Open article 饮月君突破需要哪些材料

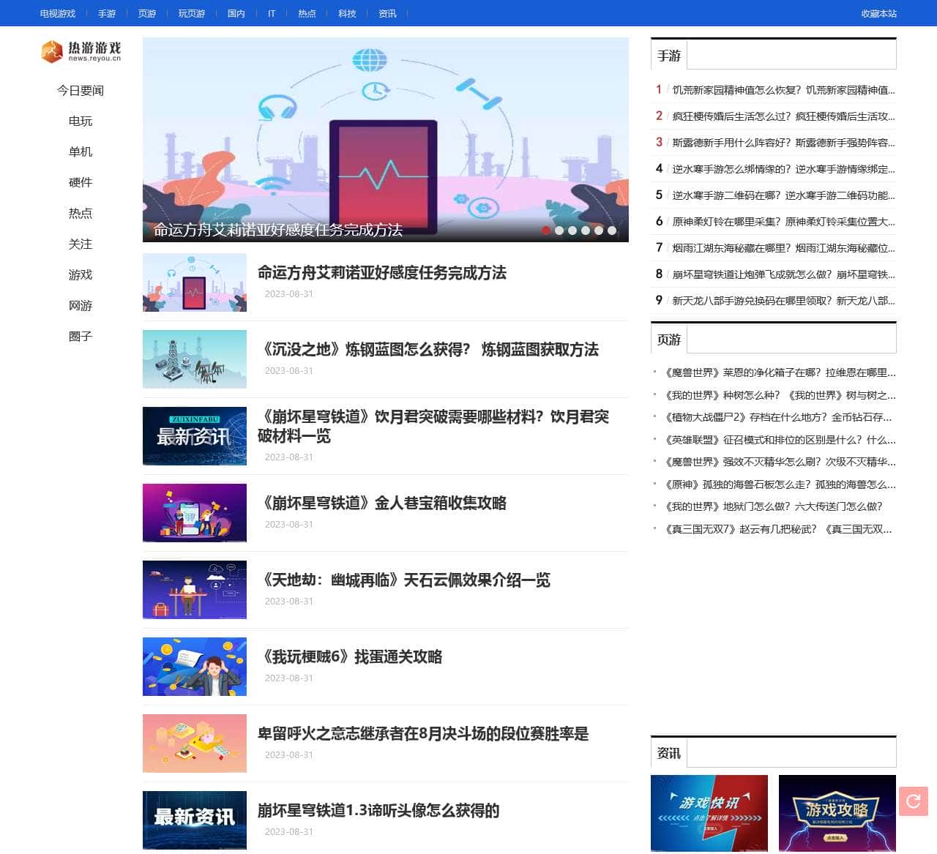click(x=433, y=427)
